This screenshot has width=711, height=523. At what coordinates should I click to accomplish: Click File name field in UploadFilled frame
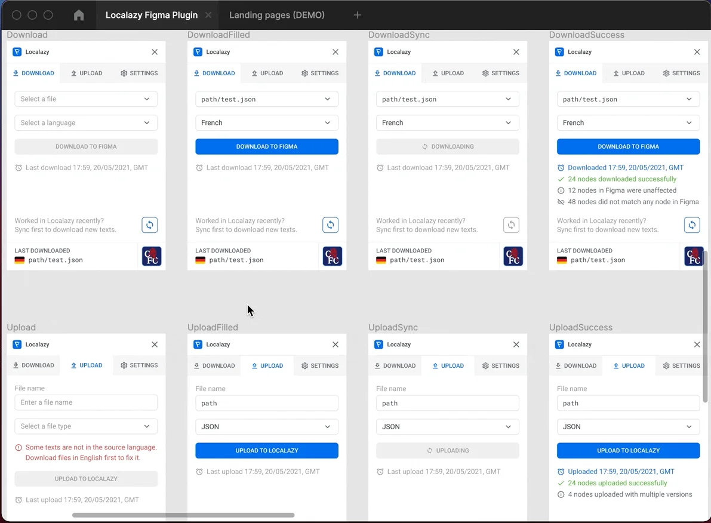(x=267, y=403)
